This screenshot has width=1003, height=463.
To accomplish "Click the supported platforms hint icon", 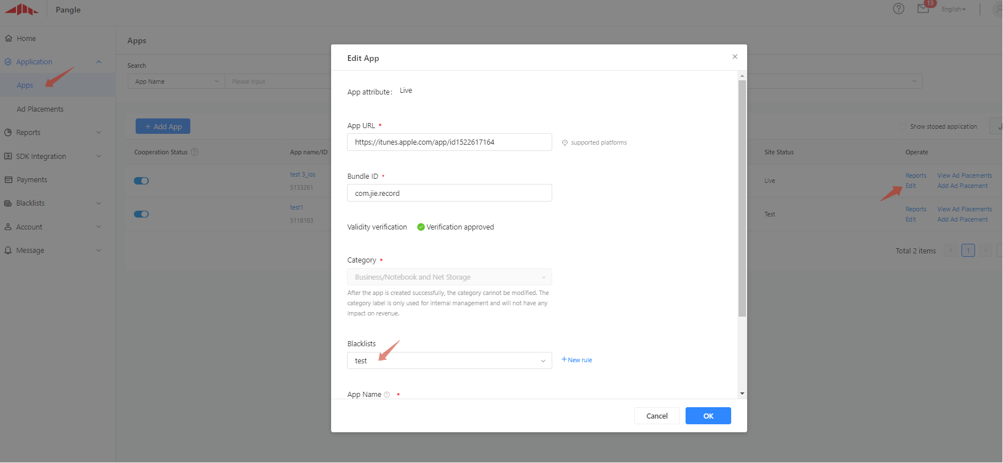I will tap(565, 143).
